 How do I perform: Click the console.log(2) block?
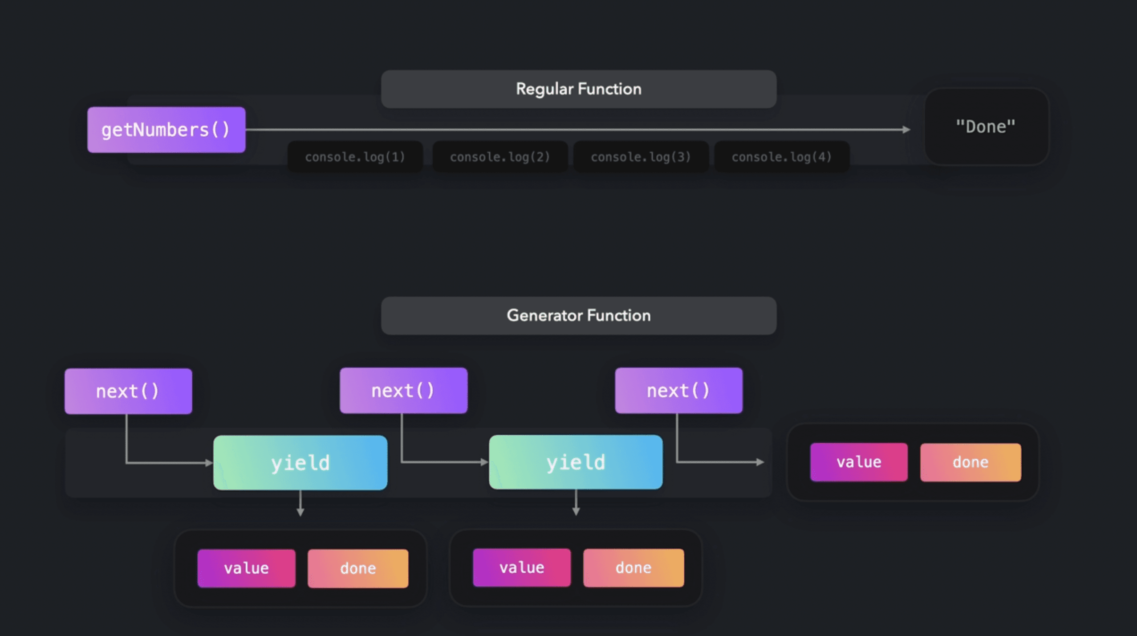500,157
